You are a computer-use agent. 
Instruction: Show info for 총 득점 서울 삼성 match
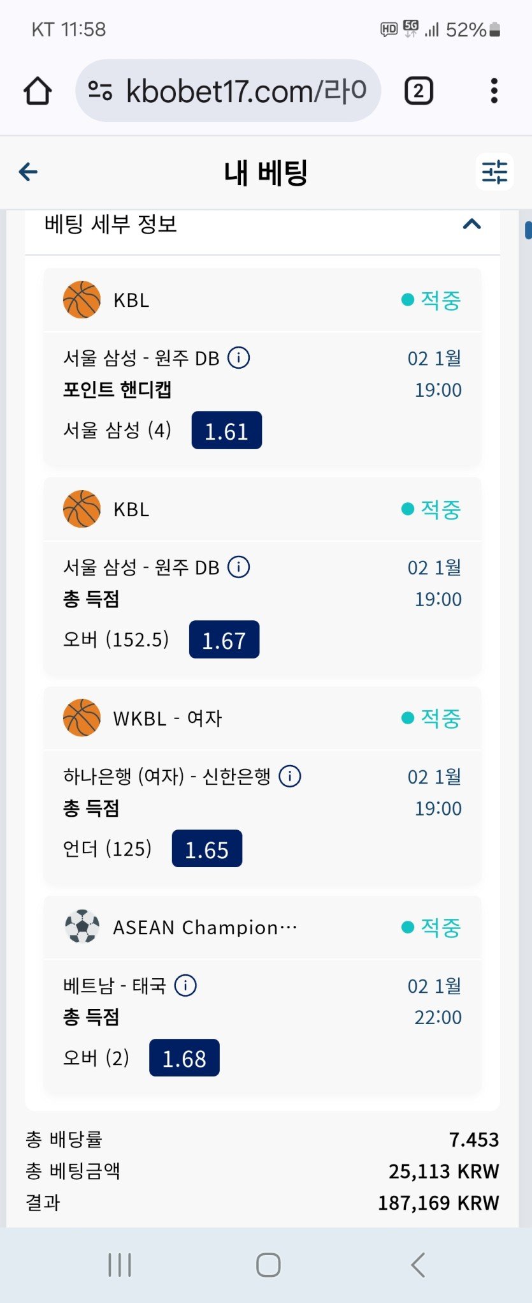click(239, 567)
